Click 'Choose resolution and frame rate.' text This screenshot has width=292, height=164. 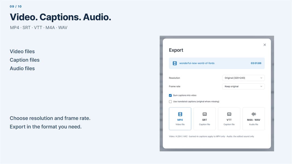coord(50,118)
